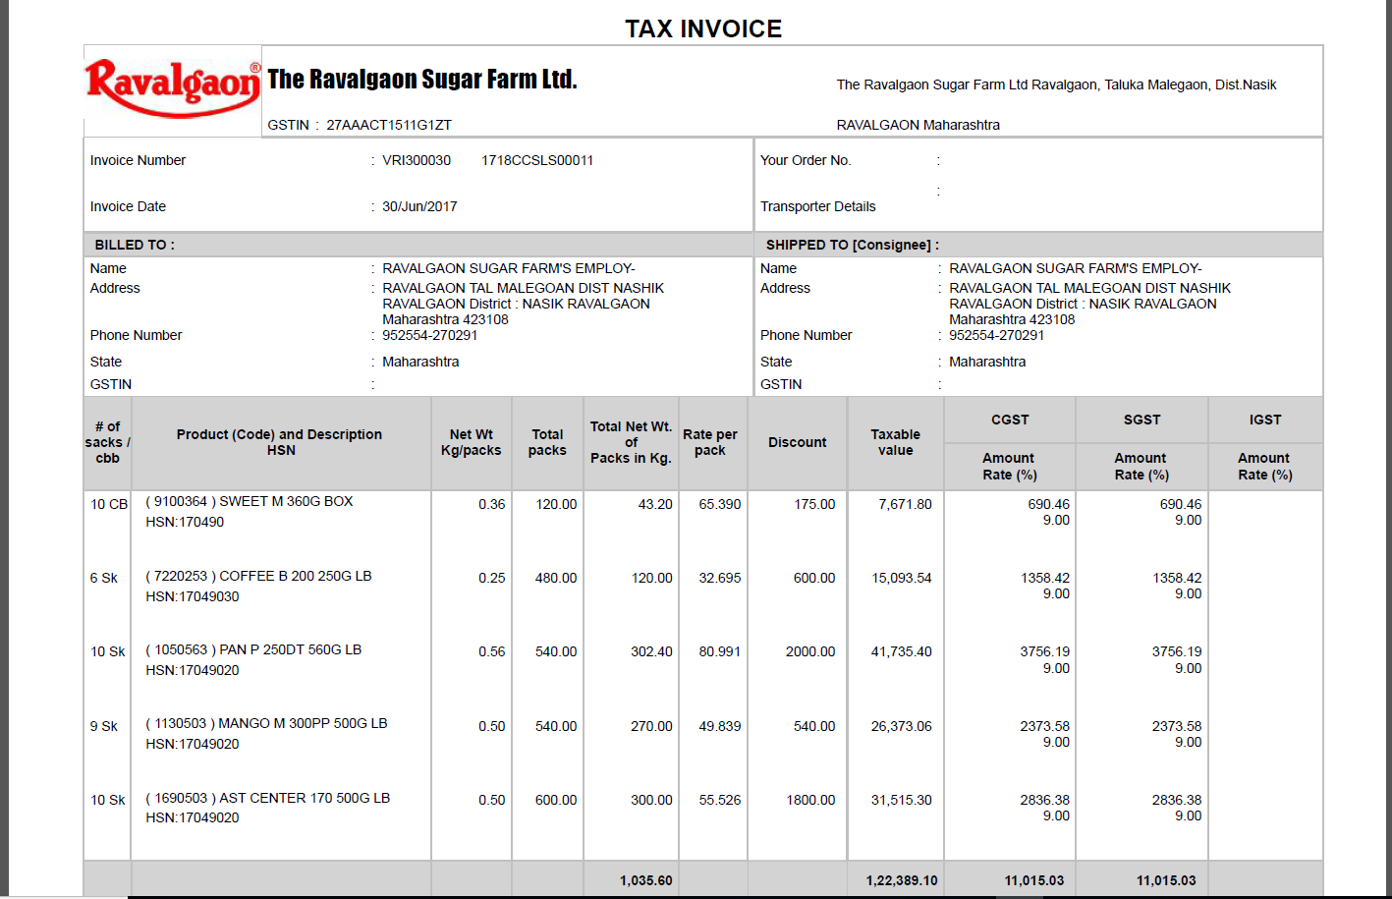
Task: Click rate per pack 65.390
Action: [720, 504]
